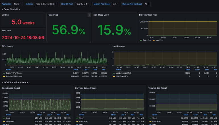The width and height of the screenshot is (219, 125).
Task: Collapse the Basic Statistics row
Action: (x=11, y=9)
